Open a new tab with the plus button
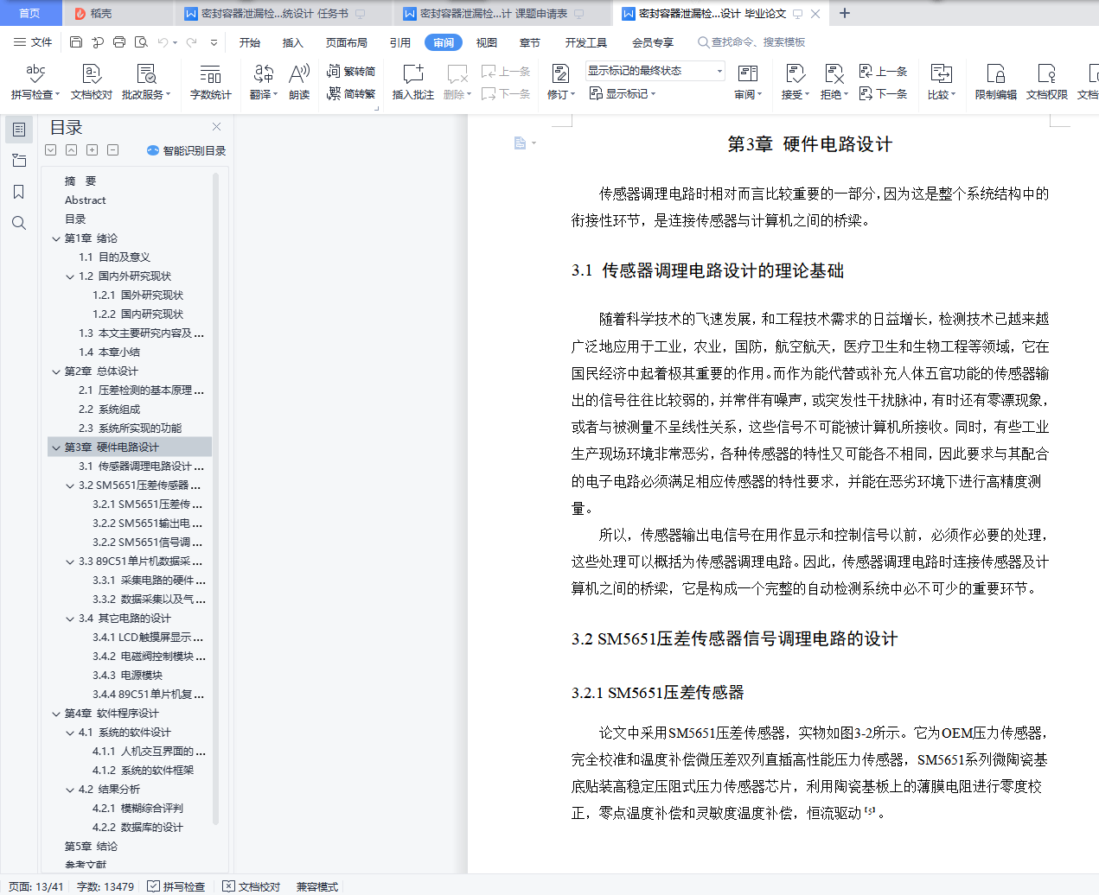Screen dimensions: 1099x895 point(845,13)
